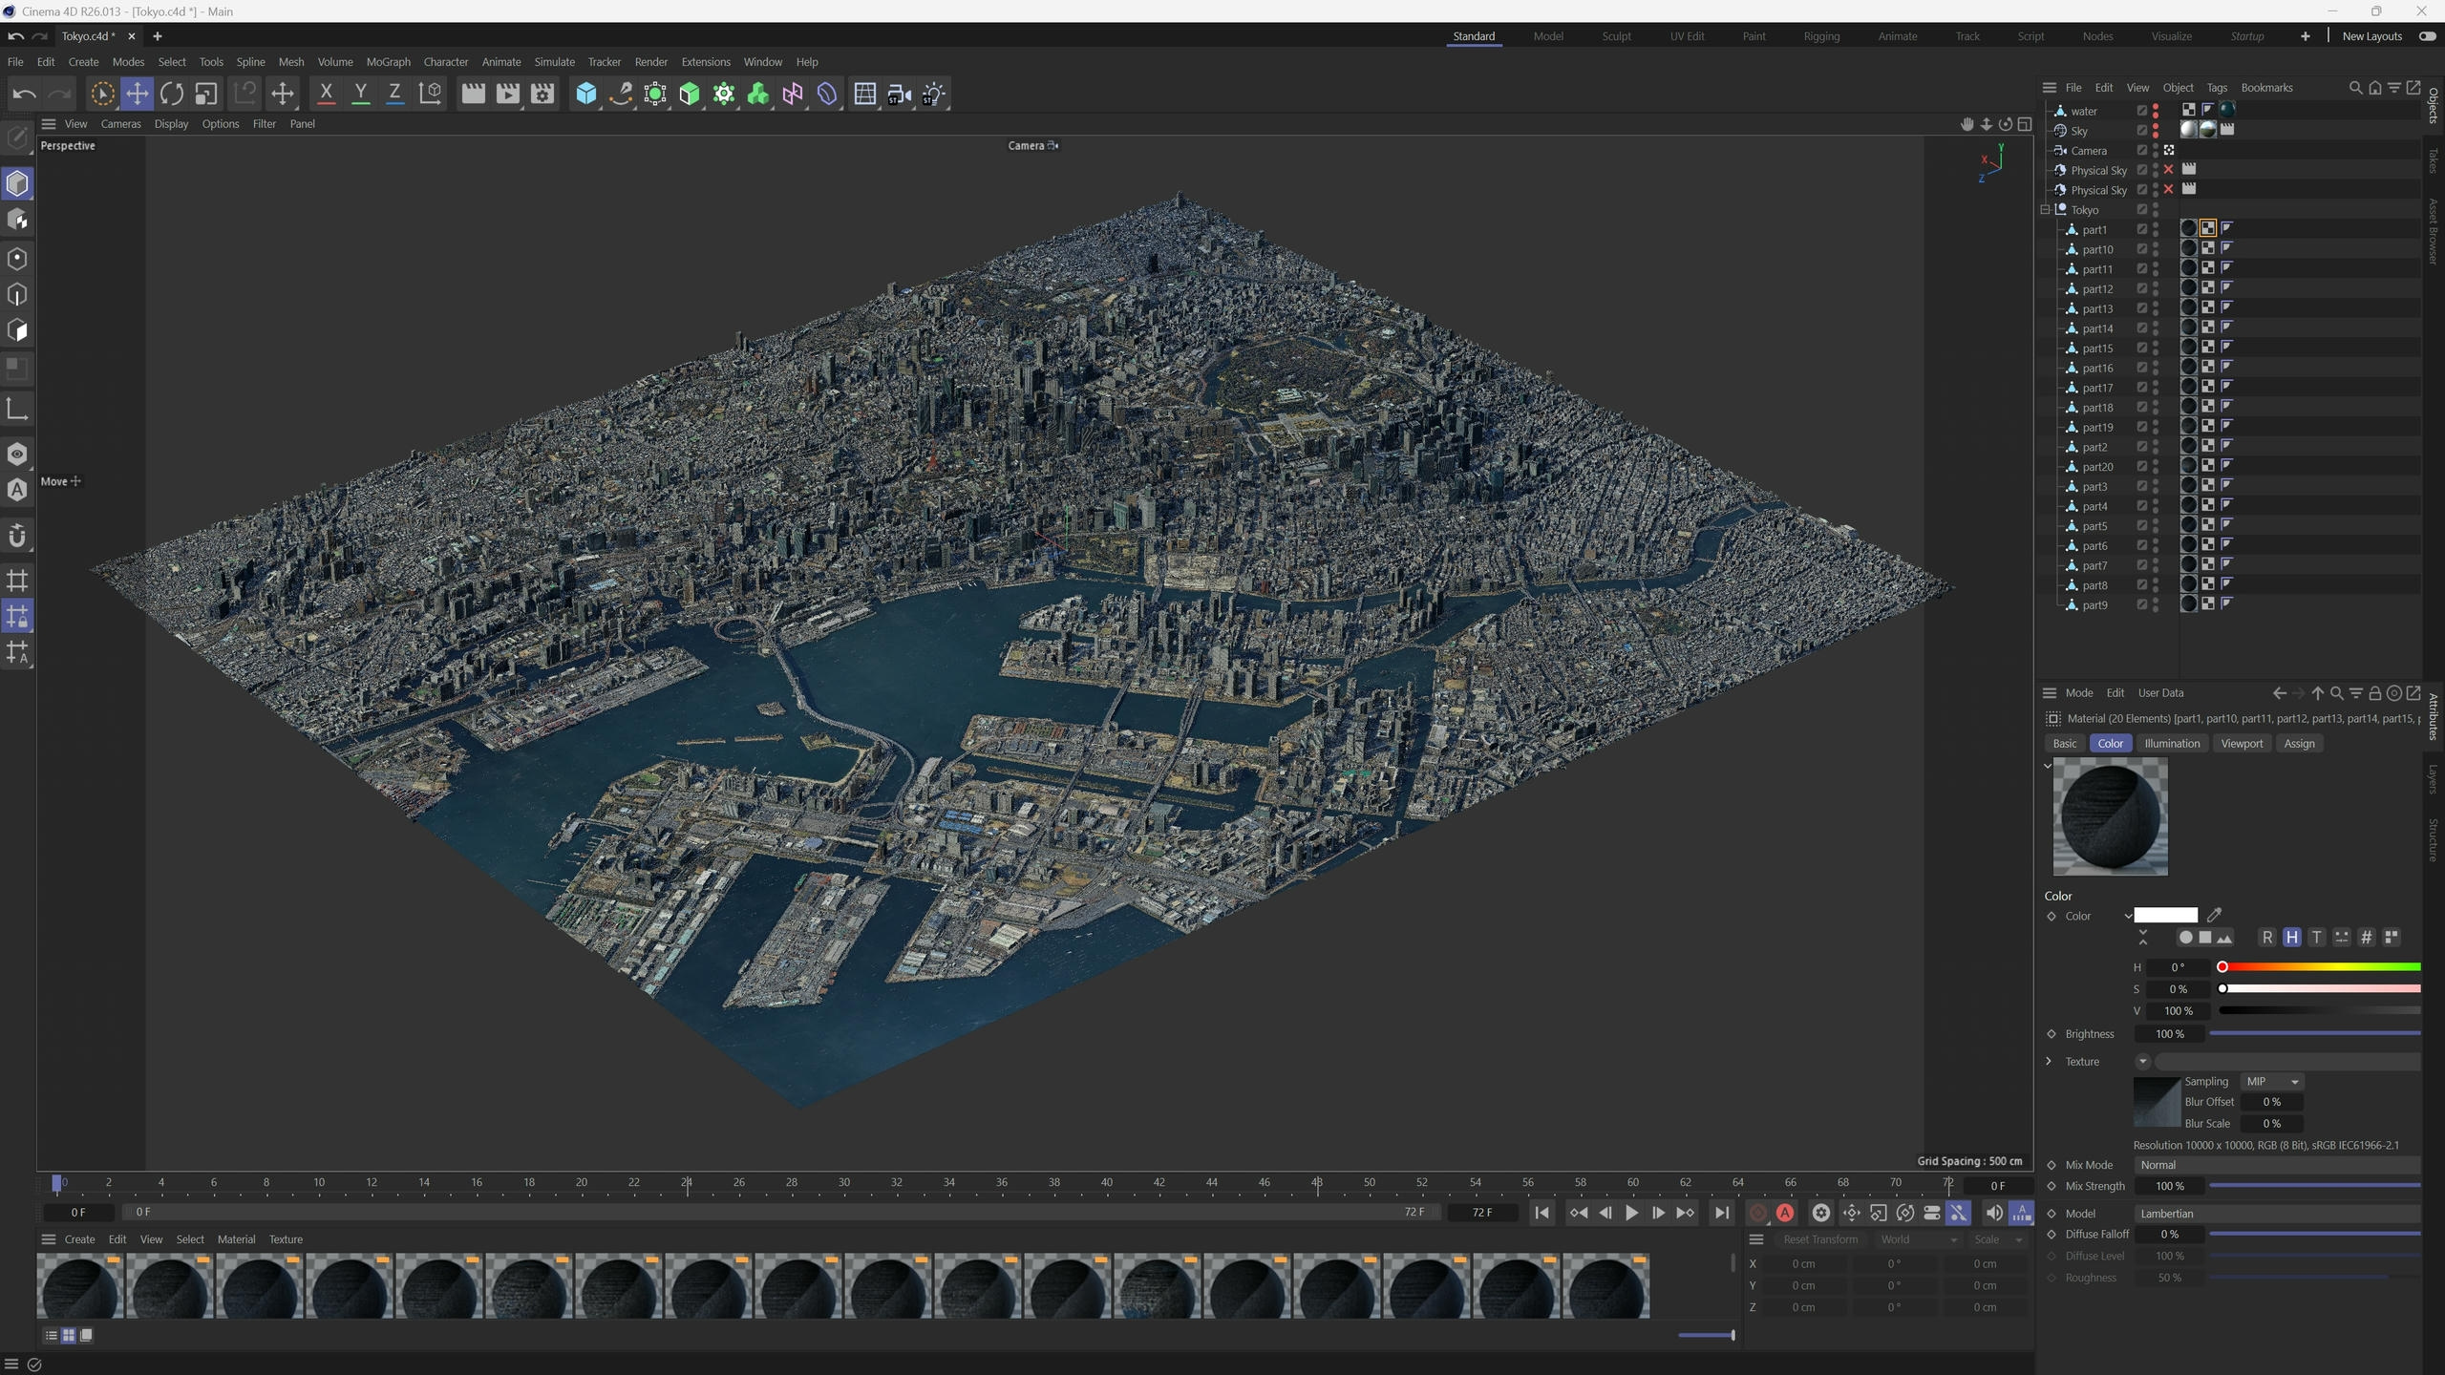Open the Scale dropdown in coordinates
The width and height of the screenshot is (2445, 1375).
point(1998,1239)
